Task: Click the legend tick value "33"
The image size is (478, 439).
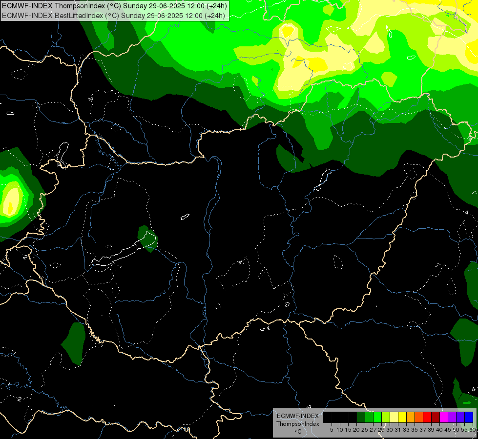Action: coord(406,430)
